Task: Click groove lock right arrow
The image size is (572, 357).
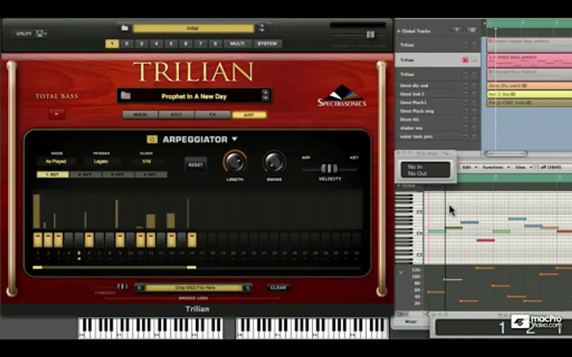Action: pyautogui.click(x=248, y=288)
